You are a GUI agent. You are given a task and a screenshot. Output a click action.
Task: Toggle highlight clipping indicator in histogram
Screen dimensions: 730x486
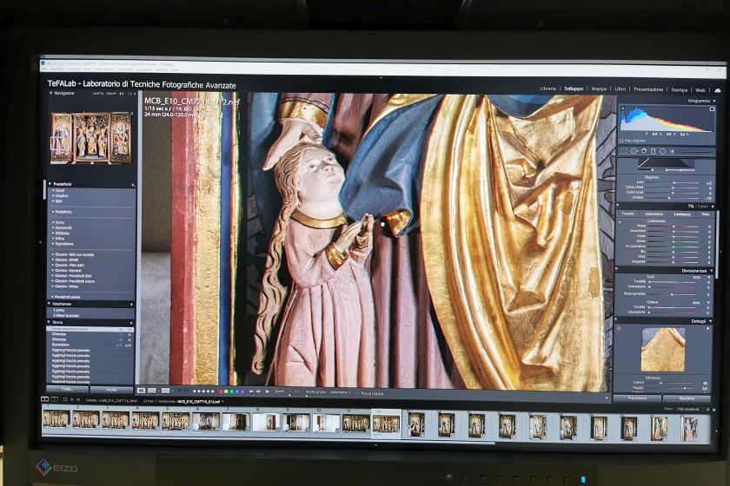click(712, 108)
